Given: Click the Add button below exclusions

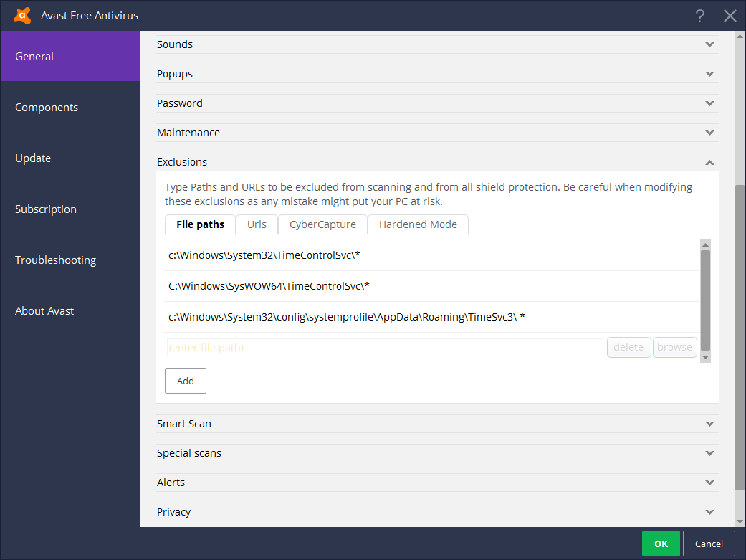Looking at the screenshot, I should (185, 380).
